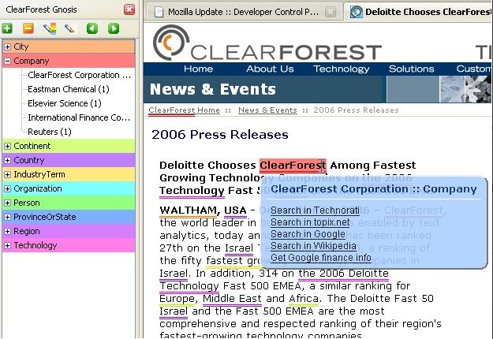Image resolution: width=493 pixels, height=339 pixels.
Task: Switch to Mozilla Update Developer Control tab
Action: point(244,12)
